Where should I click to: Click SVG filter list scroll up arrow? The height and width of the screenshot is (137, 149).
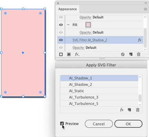coord(140,77)
